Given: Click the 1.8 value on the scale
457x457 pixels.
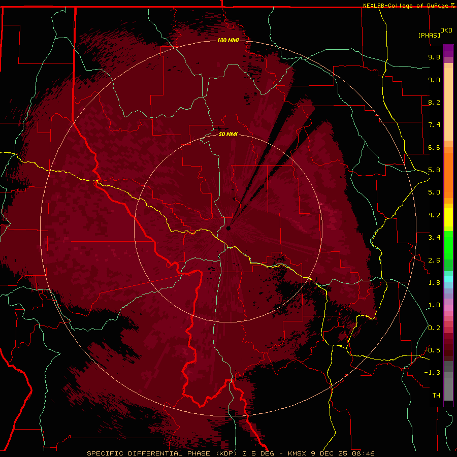Looking at the screenshot, I should pyautogui.click(x=434, y=283).
